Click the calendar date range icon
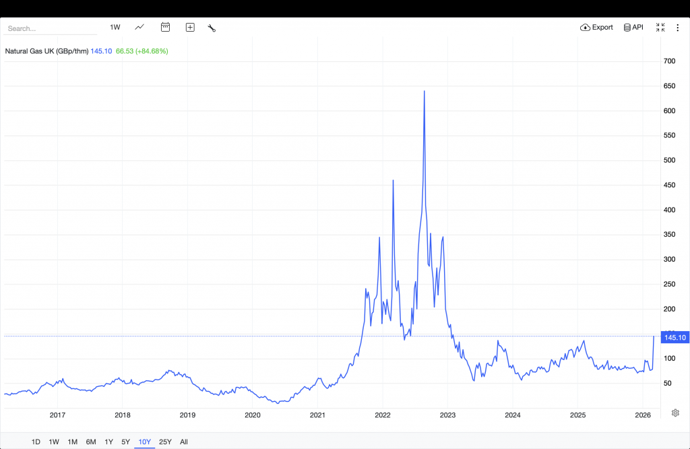This screenshot has width=690, height=449. [165, 28]
